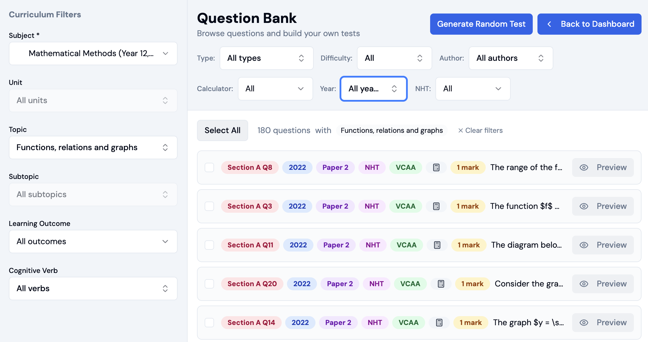648x342 pixels.
Task: Open Preview for Section A Q3 question
Action: [603, 206]
